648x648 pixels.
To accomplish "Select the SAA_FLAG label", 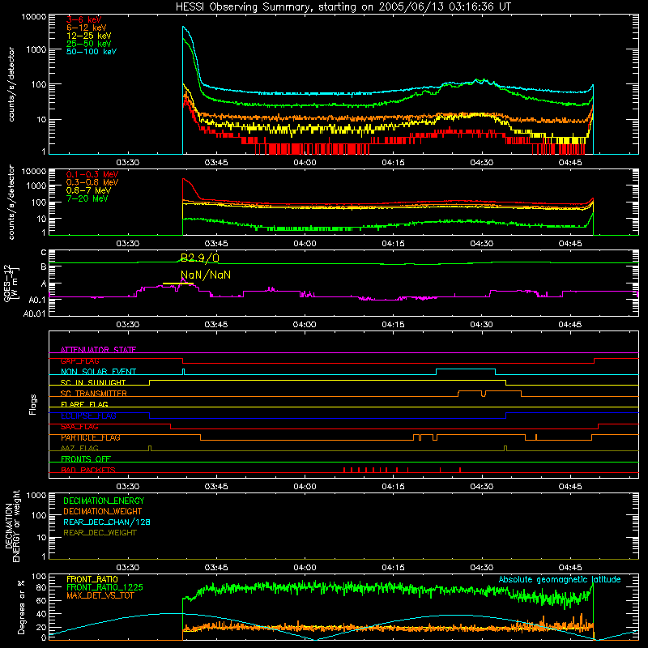I will pos(79,427).
